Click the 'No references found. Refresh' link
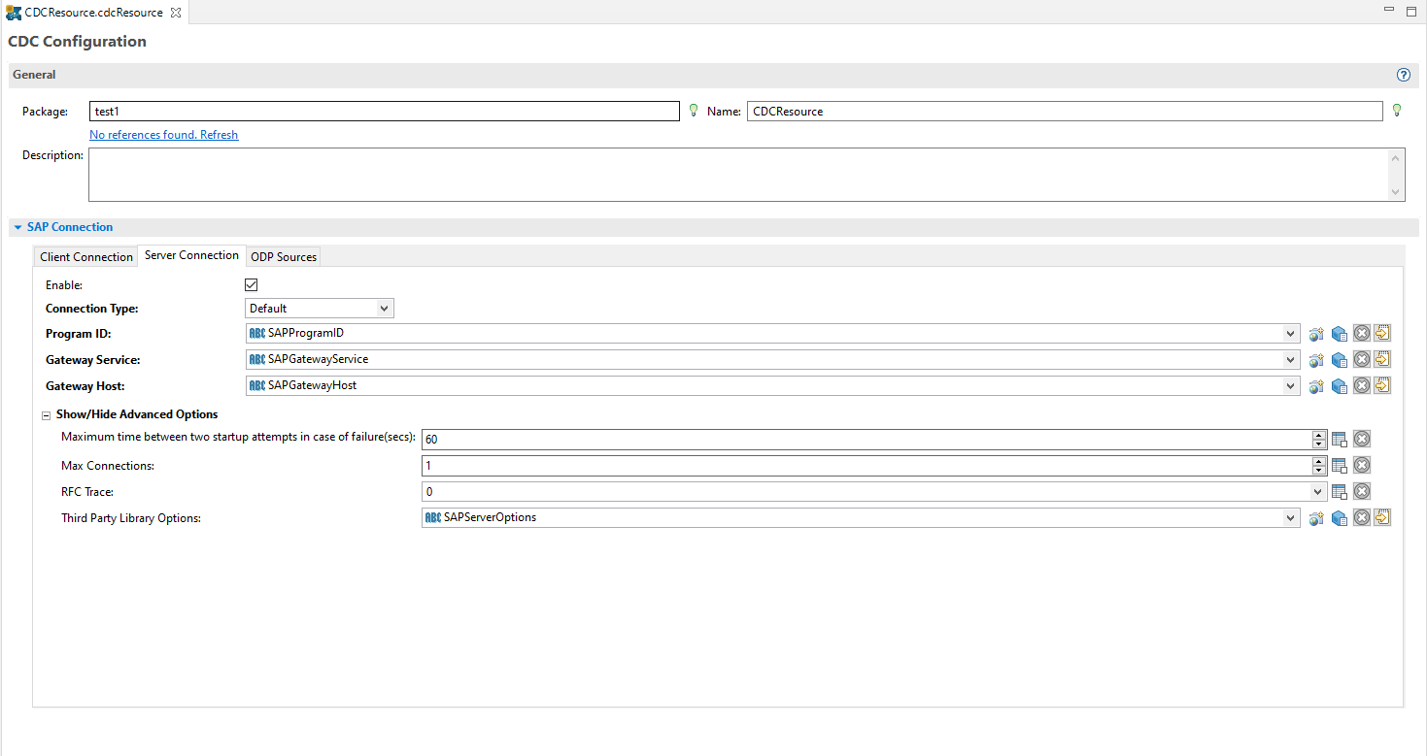 click(163, 135)
